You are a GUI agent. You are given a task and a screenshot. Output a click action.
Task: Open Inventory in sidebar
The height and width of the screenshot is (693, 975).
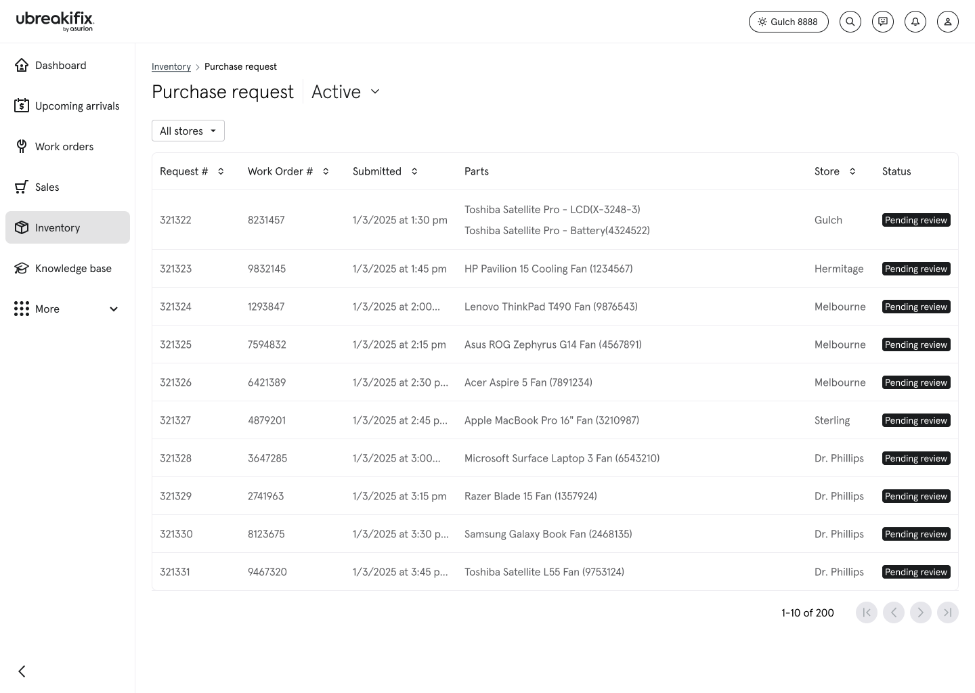click(x=68, y=227)
